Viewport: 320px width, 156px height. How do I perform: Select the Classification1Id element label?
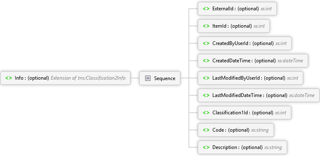231,113
